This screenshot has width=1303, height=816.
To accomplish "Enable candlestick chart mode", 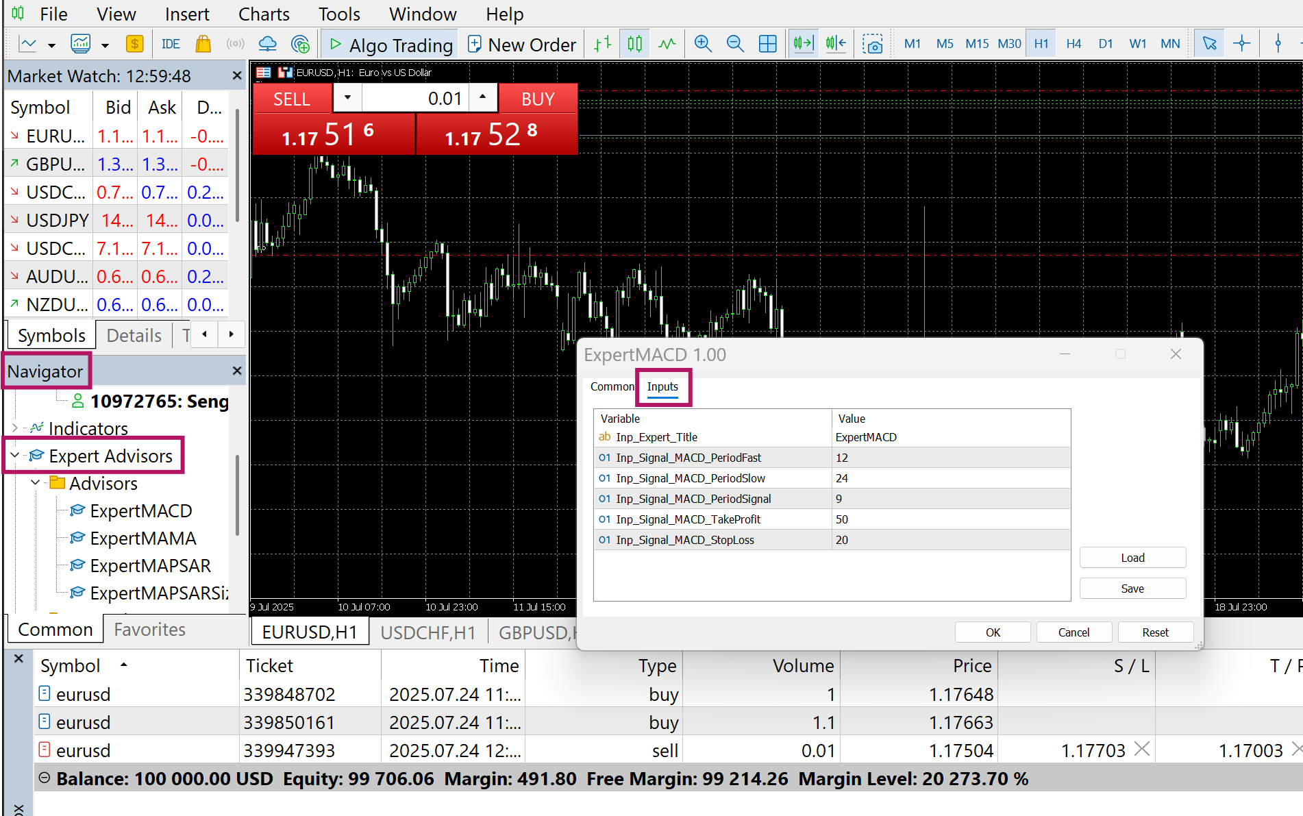I will [x=634, y=44].
